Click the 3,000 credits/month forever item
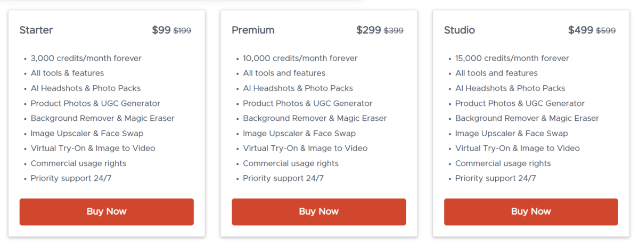 86,59
